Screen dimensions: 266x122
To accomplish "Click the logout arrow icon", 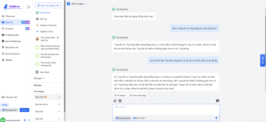I will [29, 120].
